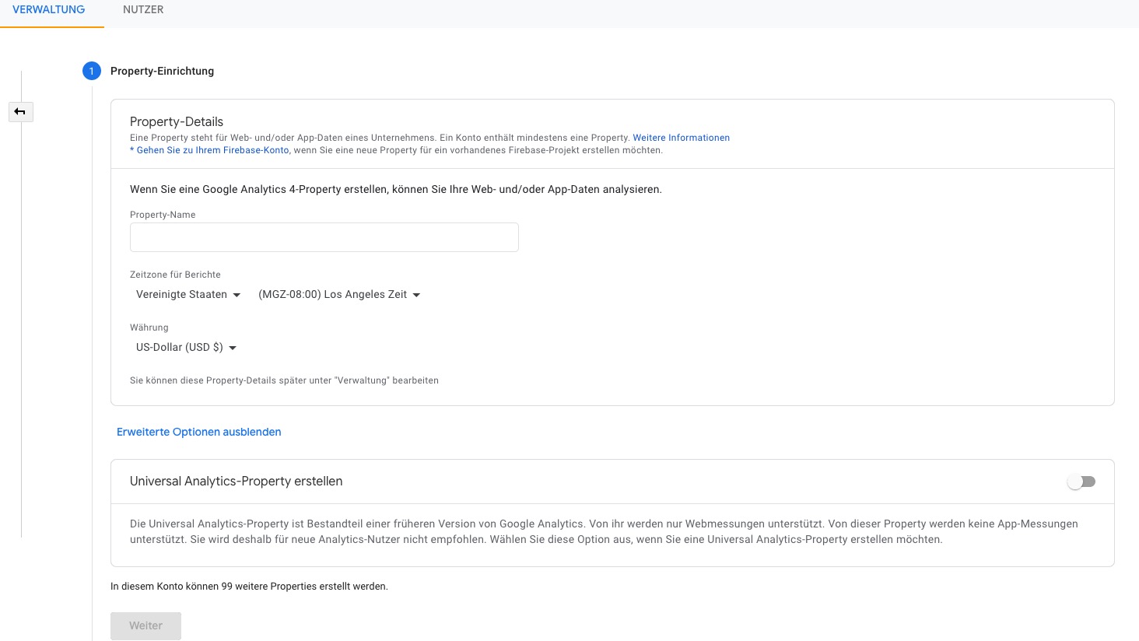1139x641 pixels.
Task: Enable the Universal Analytics-Property toggle
Action: point(1081,482)
